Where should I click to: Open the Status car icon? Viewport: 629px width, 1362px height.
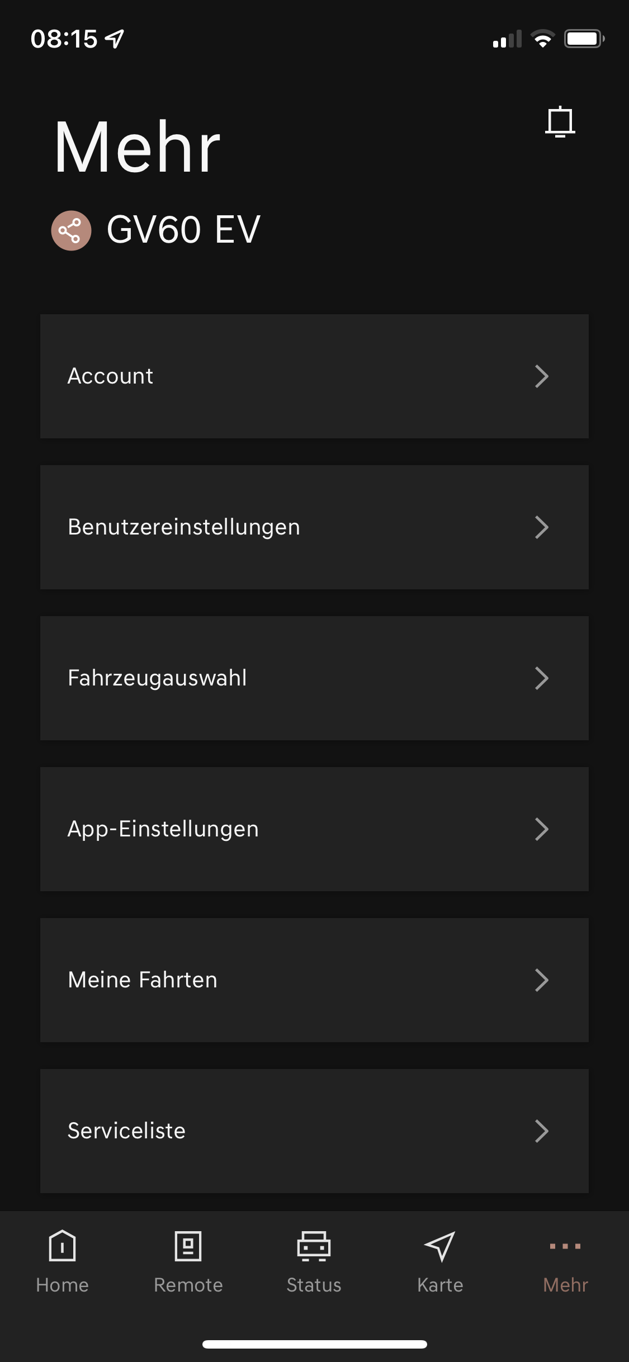click(314, 1246)
